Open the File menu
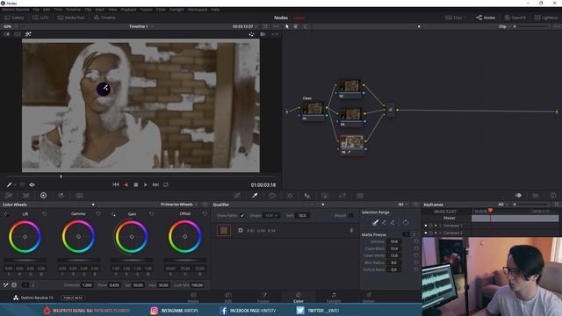This screenshot has height=316, width=562. (36, 10)
